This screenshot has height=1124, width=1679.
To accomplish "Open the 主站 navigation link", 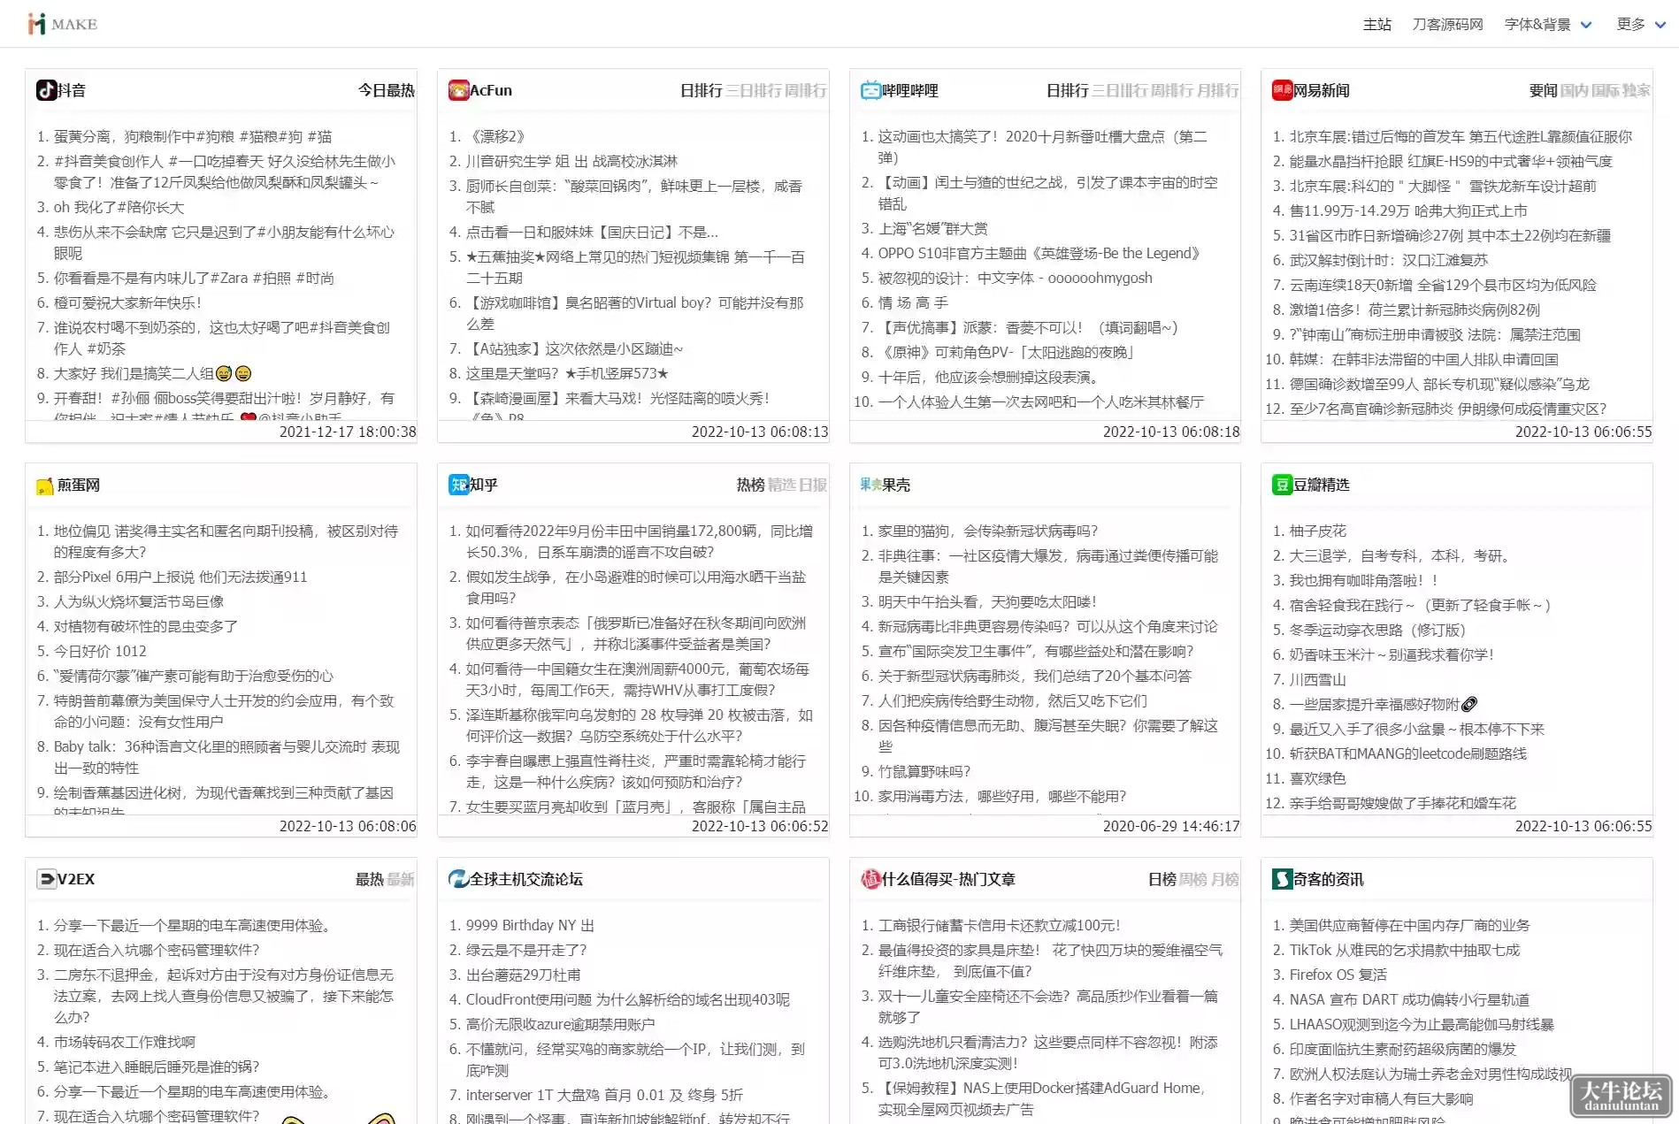I will point(1376,25).
